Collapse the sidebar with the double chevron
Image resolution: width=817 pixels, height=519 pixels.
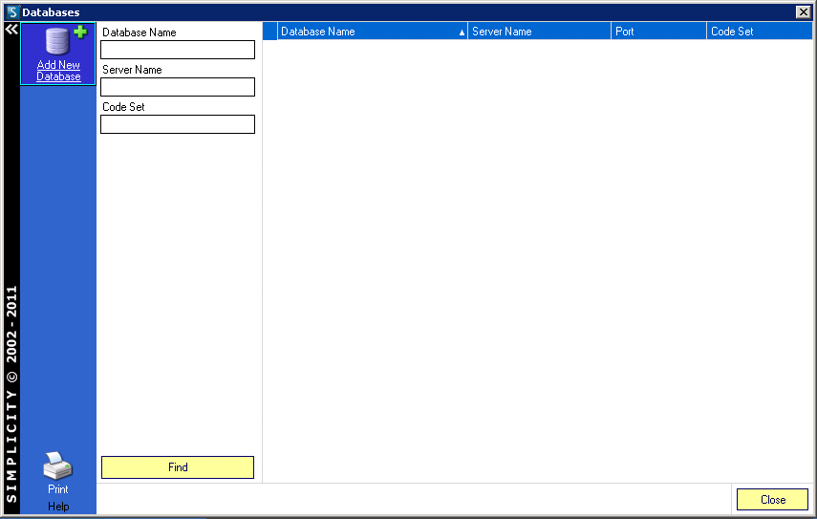click(11, 30)
